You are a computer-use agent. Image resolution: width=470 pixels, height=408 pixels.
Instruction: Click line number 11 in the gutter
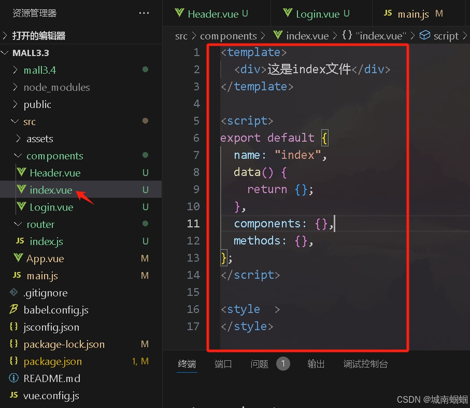click(193, 223)
